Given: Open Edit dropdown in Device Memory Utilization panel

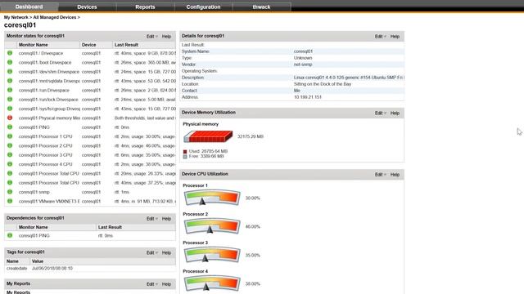Looking at the screenshot, I should tap(380, 113).
